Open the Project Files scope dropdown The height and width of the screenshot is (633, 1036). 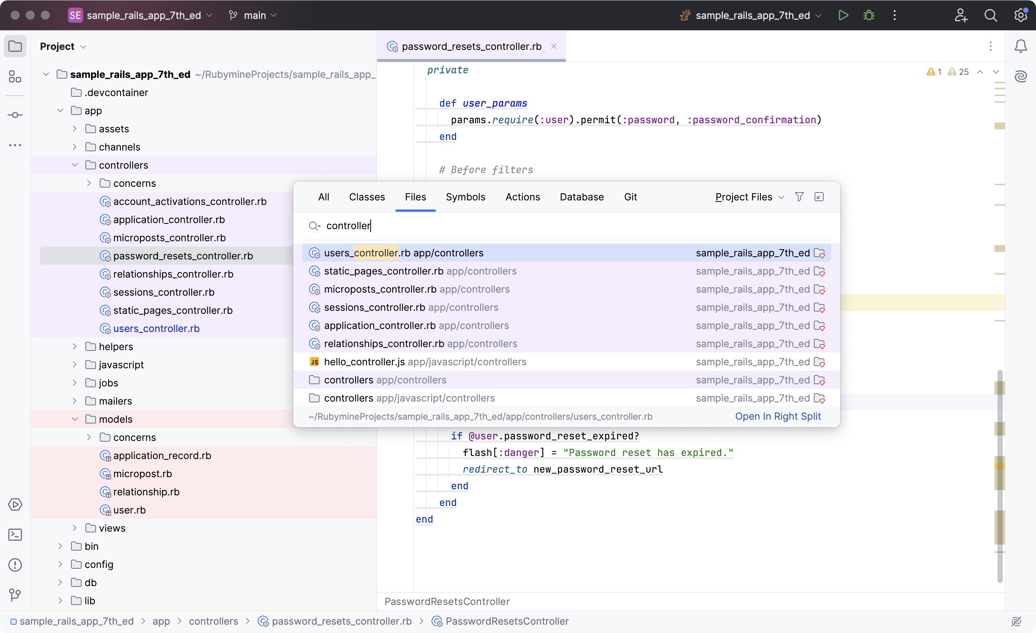748,197
